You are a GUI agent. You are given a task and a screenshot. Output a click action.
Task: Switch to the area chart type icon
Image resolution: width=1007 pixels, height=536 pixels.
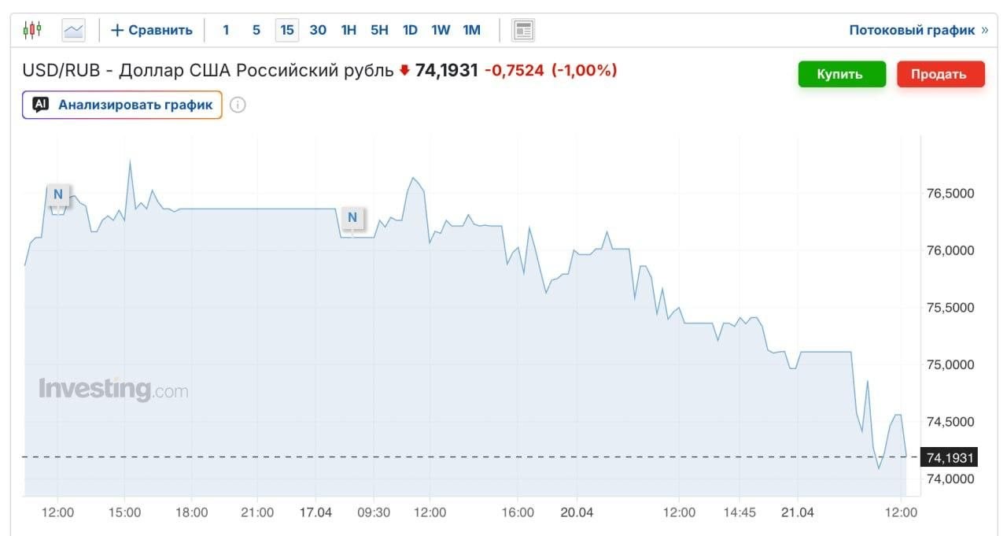coord(74,31)
